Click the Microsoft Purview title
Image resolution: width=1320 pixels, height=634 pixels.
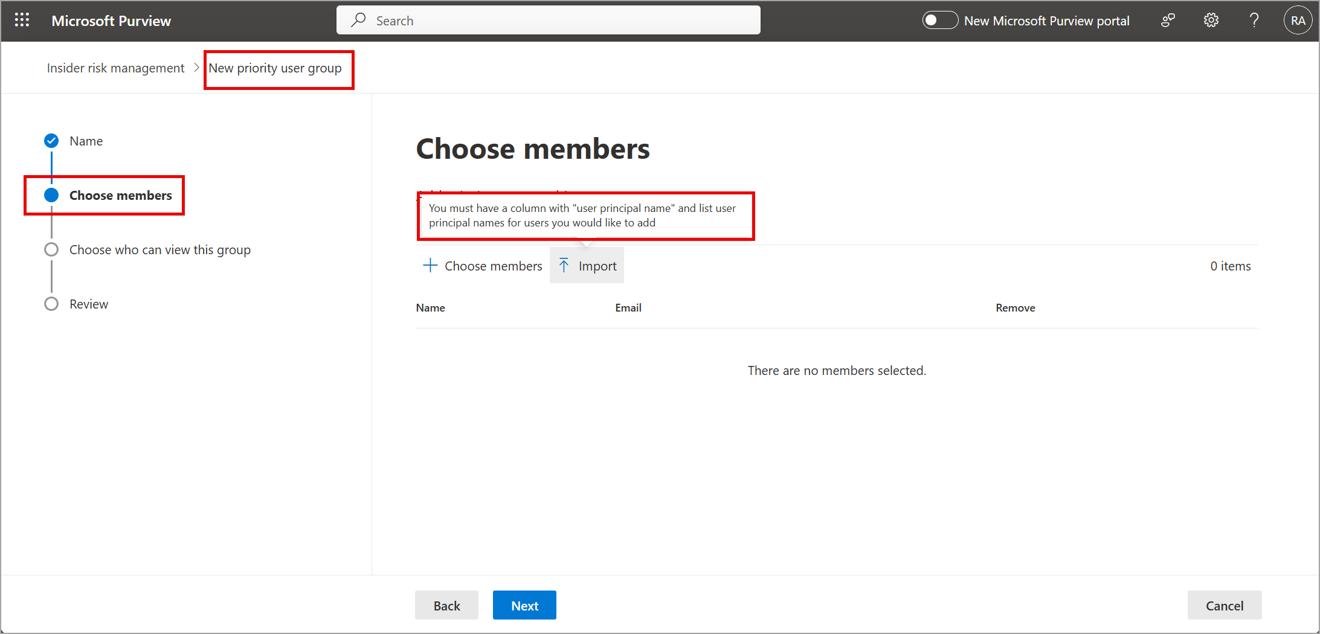click(x=111, y=21)
